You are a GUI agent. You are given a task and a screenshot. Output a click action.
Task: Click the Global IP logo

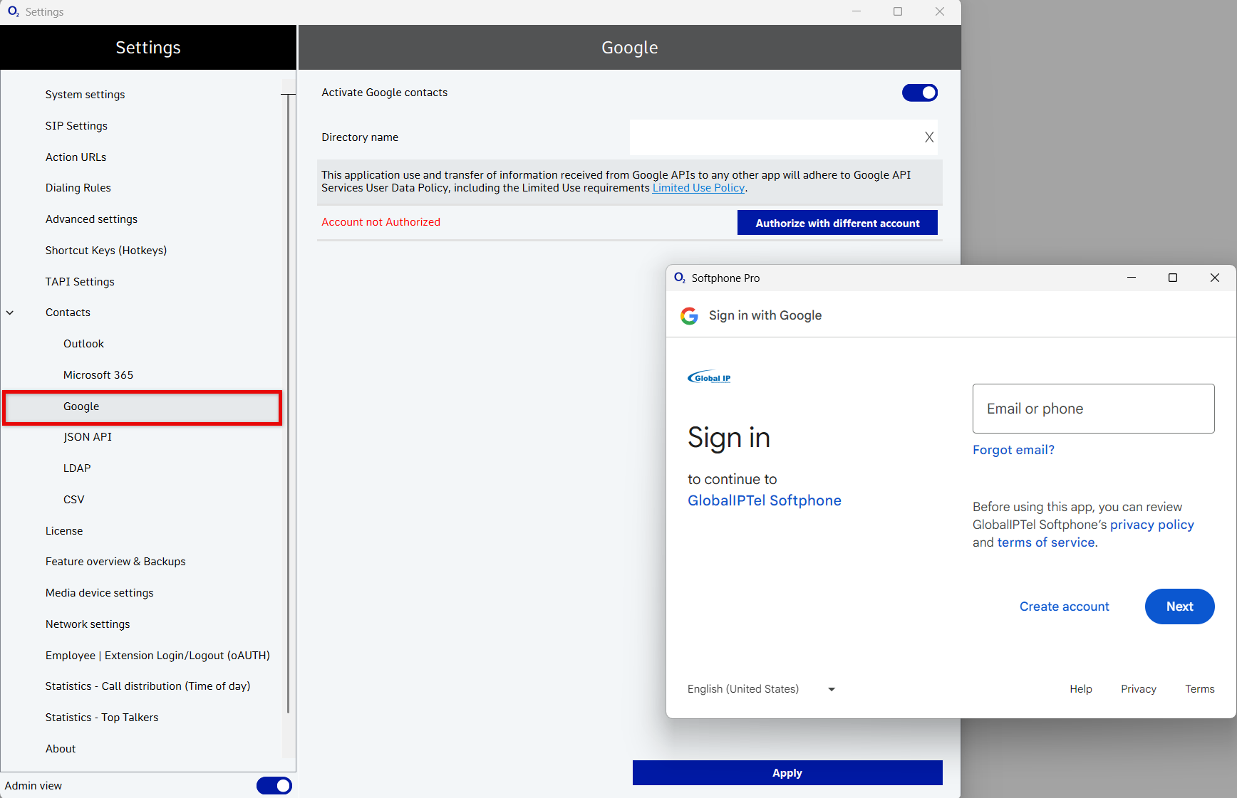(709, 377)
